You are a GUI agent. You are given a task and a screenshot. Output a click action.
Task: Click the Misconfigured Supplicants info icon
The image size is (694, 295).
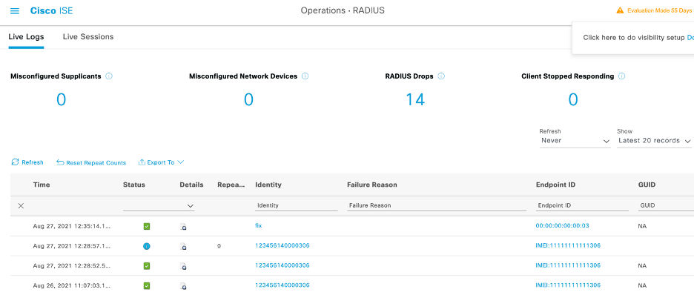point(109,76)
